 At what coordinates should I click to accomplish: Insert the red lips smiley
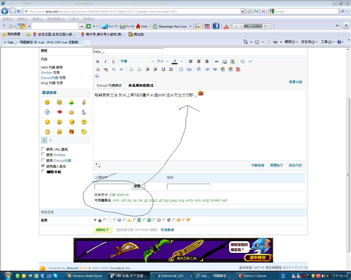(59, 112)
